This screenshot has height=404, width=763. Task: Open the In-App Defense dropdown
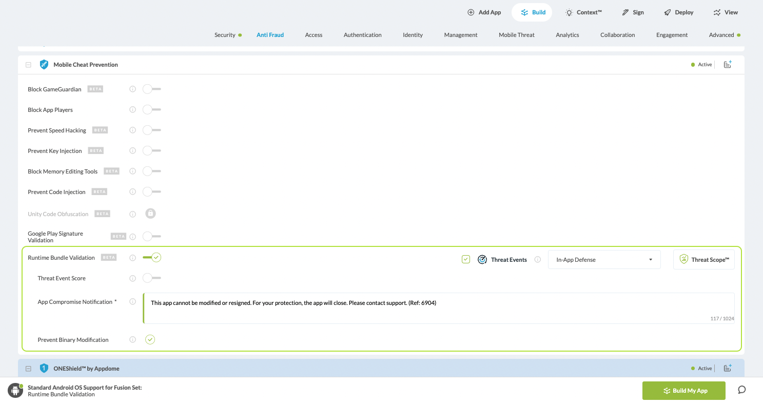604,260
